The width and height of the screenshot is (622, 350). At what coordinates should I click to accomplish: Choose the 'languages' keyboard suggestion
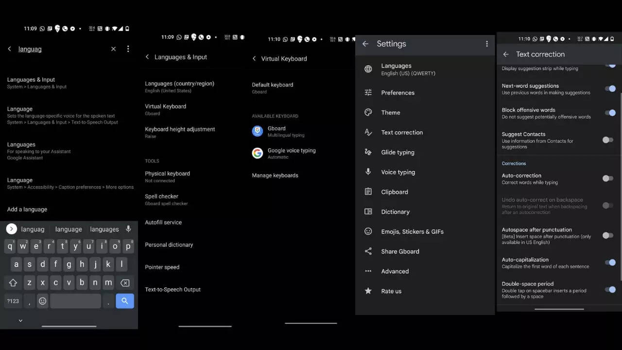pos(104,229)
